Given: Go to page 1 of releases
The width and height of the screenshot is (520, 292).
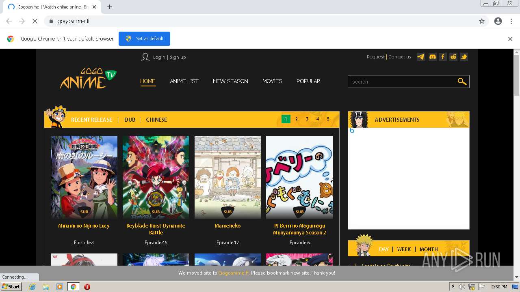Looking at the screenshot, I should pos(286,119).
